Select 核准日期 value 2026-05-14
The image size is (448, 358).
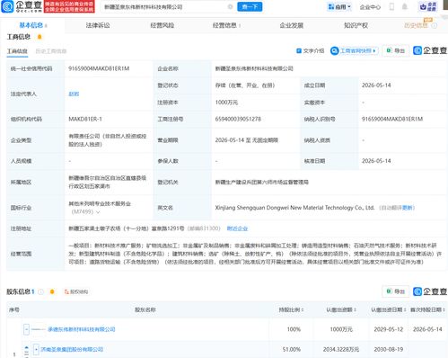click(376, 161)
